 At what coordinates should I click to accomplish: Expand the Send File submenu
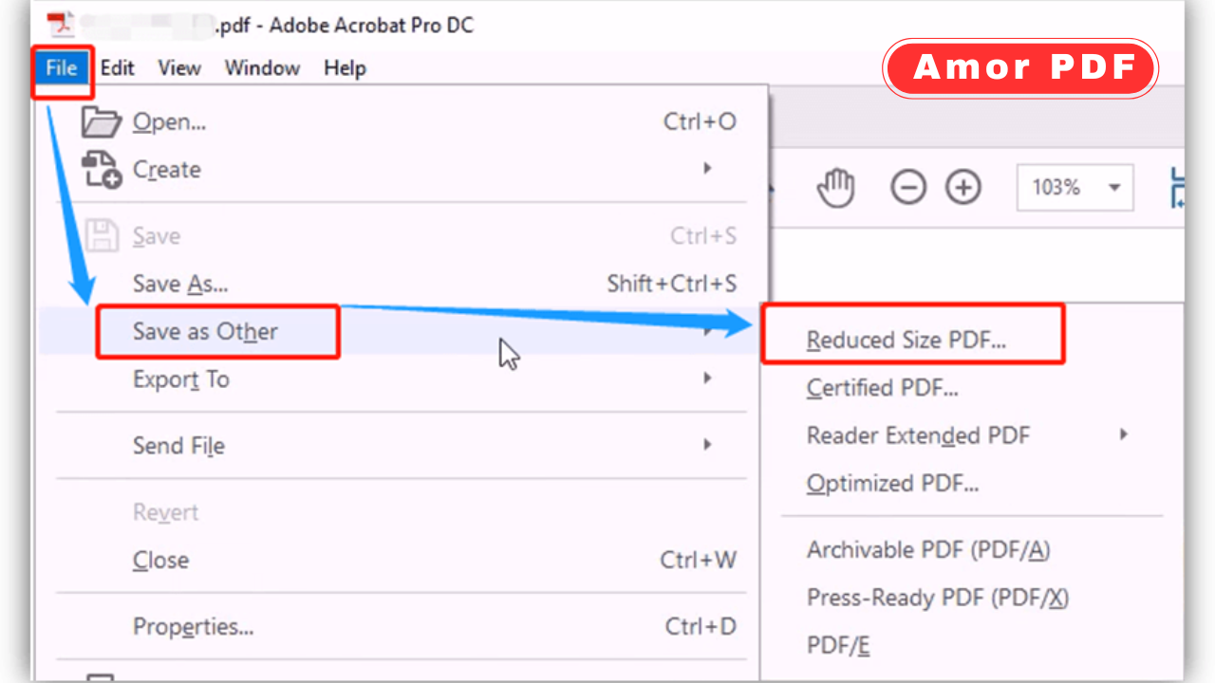click(x=708, y=445)
